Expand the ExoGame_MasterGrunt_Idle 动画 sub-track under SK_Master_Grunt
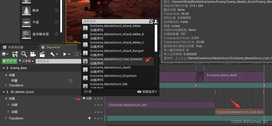272x126 pixels. pos(9,105)
